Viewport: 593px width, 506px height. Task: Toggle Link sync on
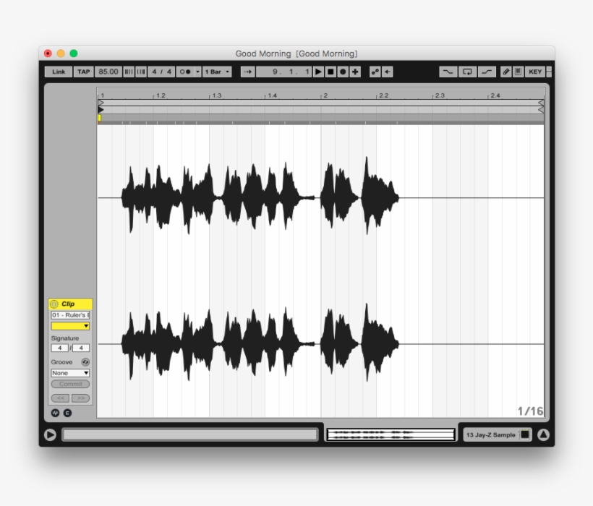click(58, 72)
